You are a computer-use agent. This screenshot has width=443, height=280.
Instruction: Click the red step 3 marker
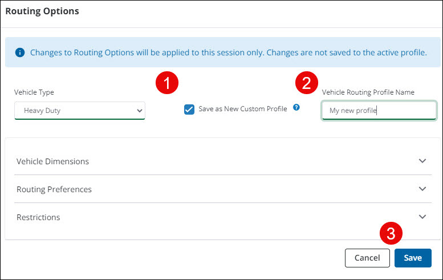(391, 233)
